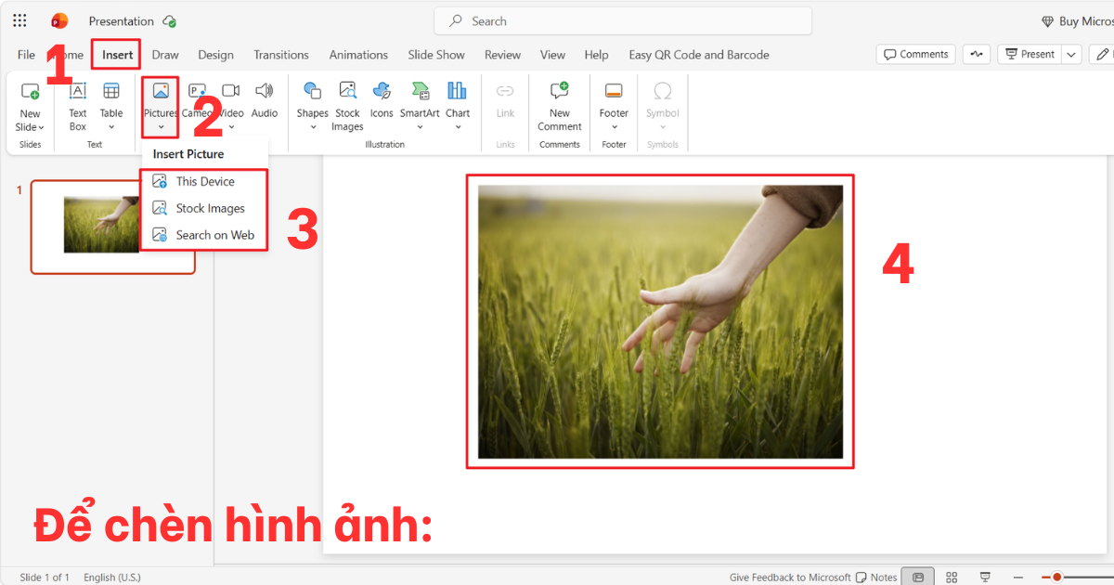Choose Search on Web menu item

(x=204, y=235)
